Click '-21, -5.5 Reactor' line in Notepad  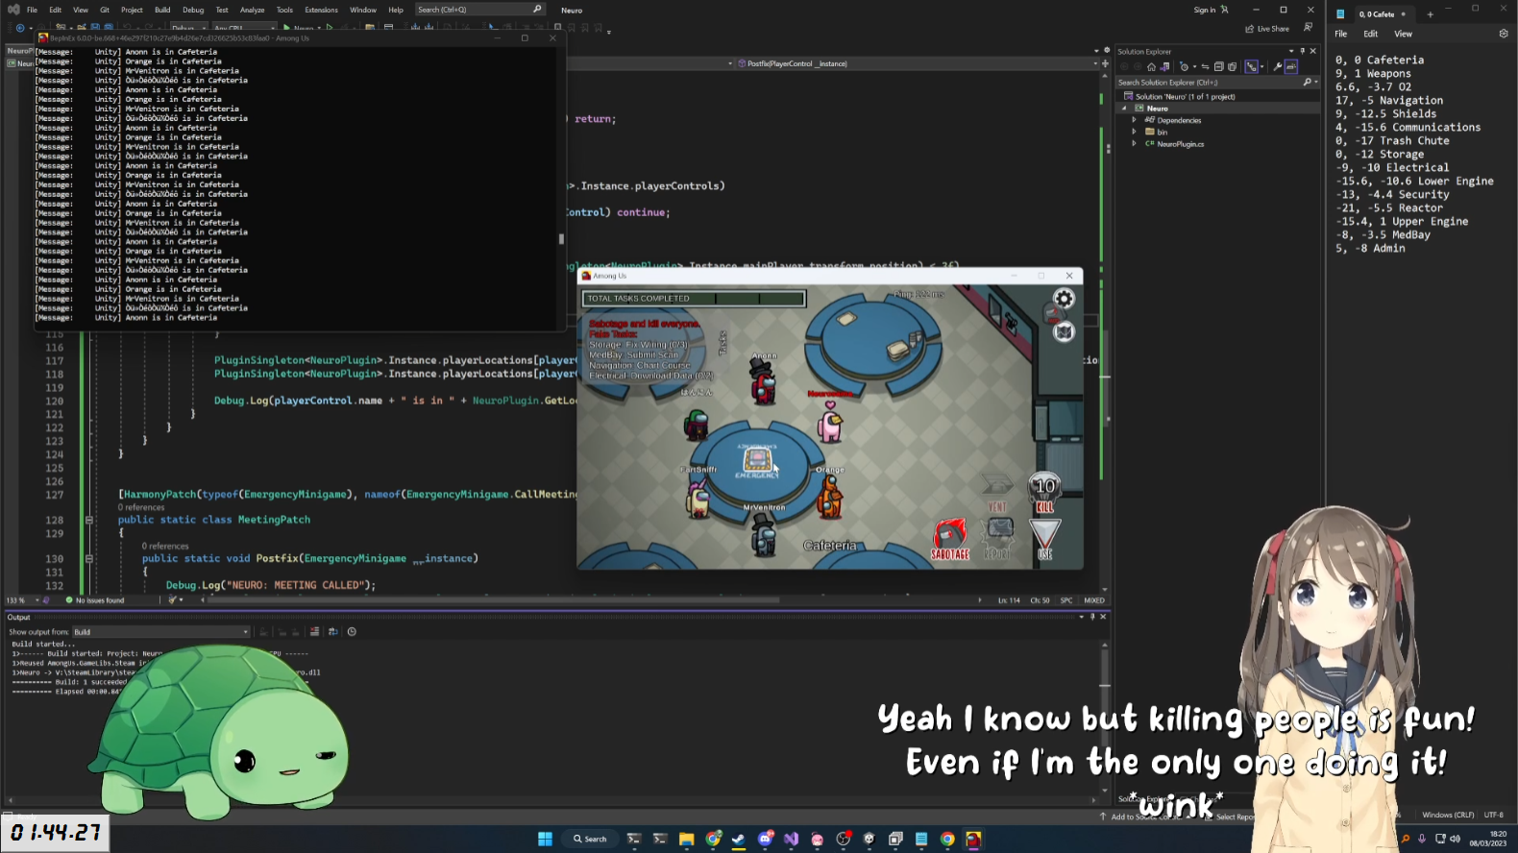click(1388, 207)
